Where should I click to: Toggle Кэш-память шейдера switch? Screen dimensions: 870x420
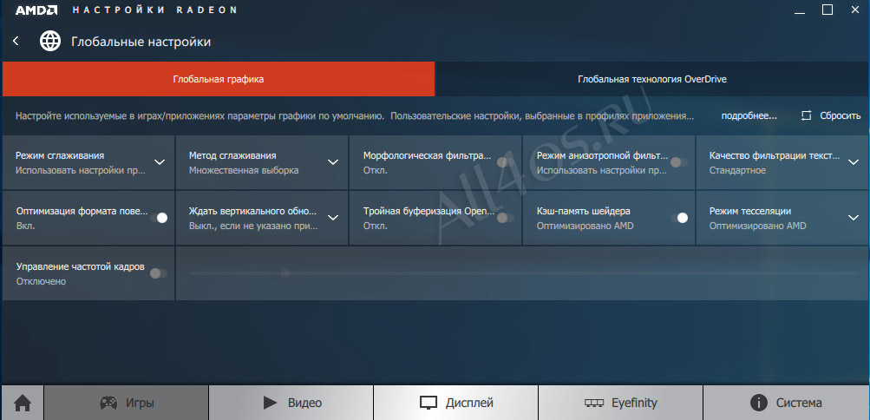click(679, 218)
